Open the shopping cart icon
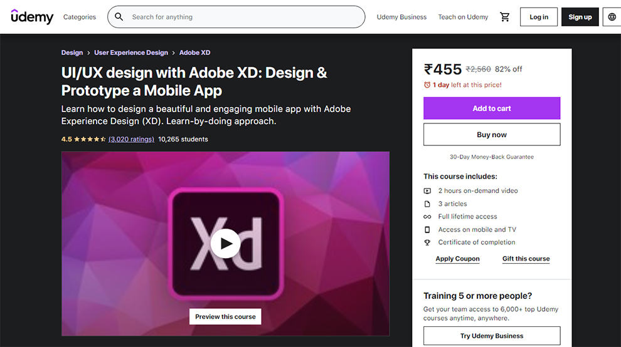Screen dimensions: 621x347 pos(504,17)
